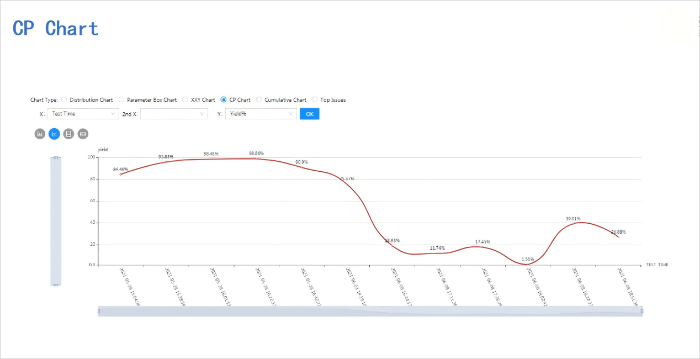The width and height of the screenshot is (700, 359).
Task: Open the data table view icon
Action: coord(68,134)
